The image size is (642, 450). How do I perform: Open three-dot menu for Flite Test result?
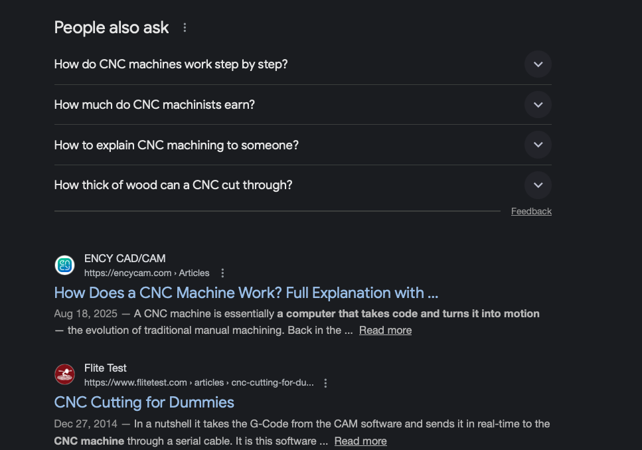(325, 383)
